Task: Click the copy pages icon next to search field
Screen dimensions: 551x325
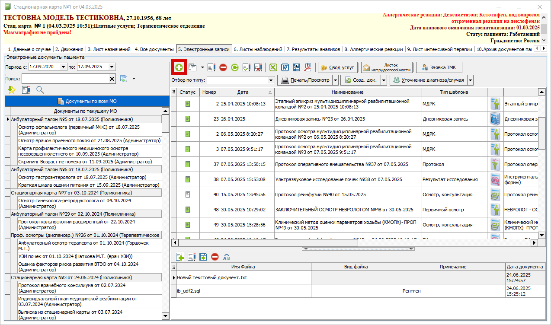Action: click(x=124, y=79)
